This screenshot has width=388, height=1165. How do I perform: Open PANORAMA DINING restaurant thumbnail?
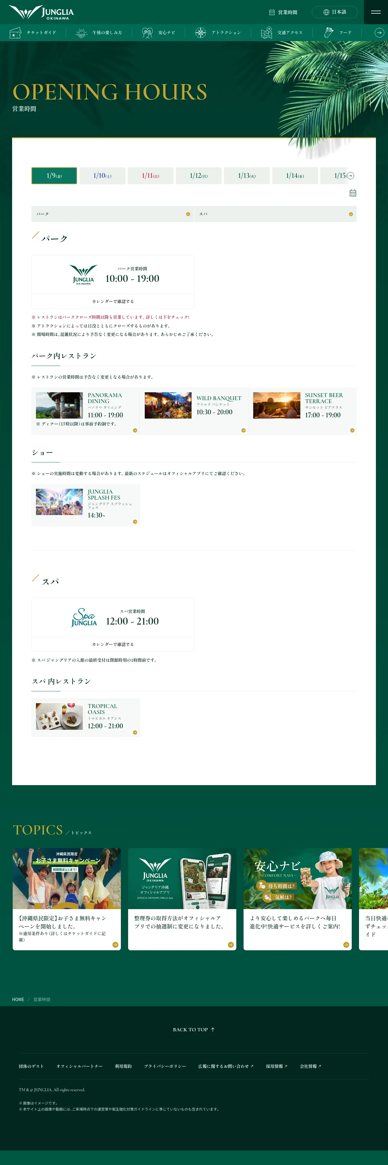click(x=59, y=405)
